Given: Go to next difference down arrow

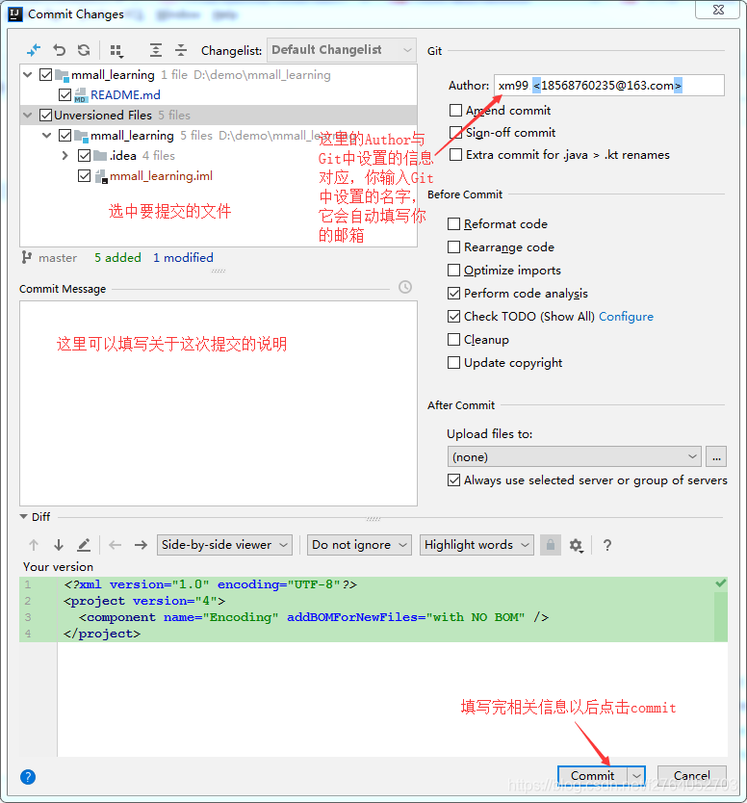Looking at the screenshot, I should [59, 545].
